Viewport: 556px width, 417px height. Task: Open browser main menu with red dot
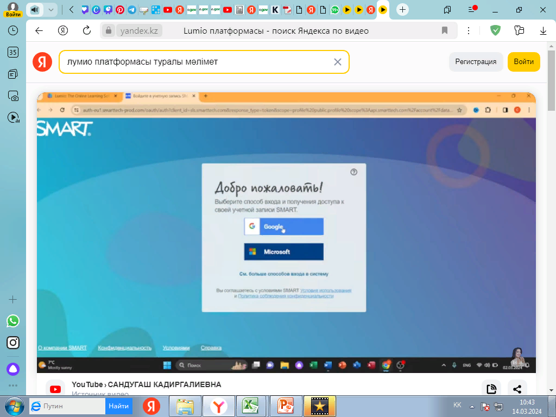click(x=472, y=10)
